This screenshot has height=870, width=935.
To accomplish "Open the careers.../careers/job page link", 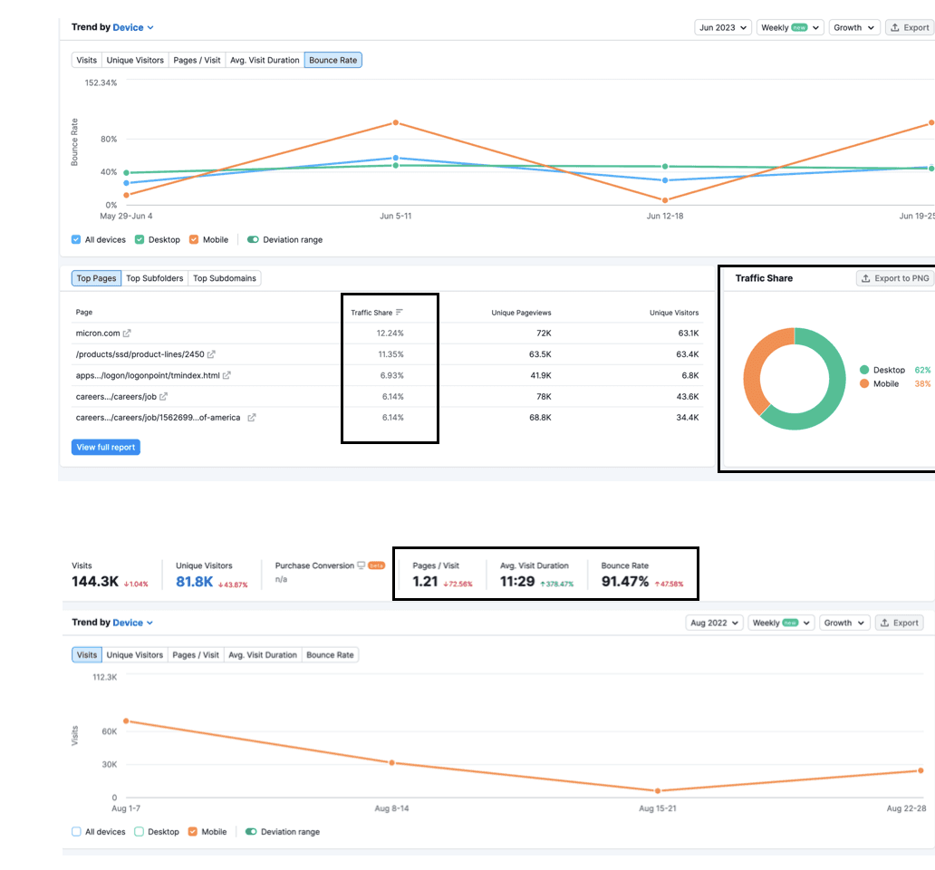I will [116, 397].
